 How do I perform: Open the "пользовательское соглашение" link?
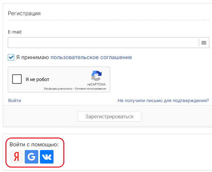tap(91, 57)
